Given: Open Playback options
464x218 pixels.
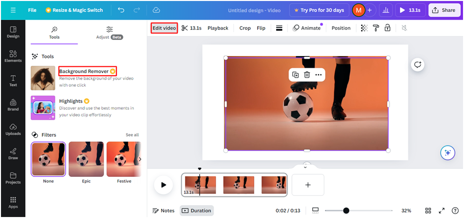Looking at the screenshot, I should [218, 28].
